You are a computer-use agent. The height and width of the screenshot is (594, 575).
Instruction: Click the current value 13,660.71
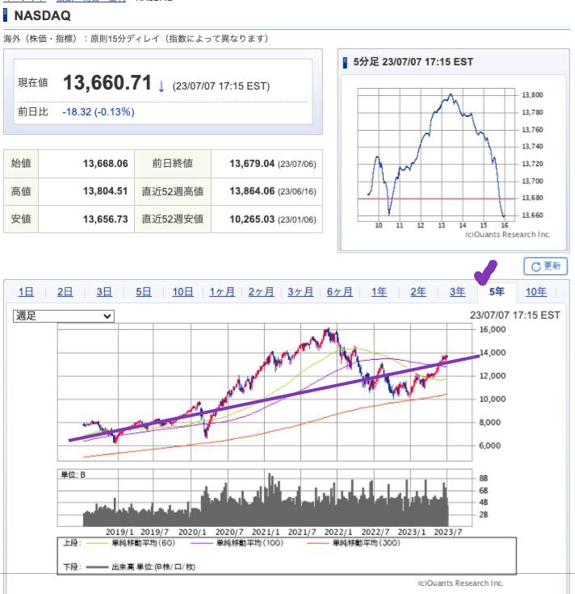(107, 82)
